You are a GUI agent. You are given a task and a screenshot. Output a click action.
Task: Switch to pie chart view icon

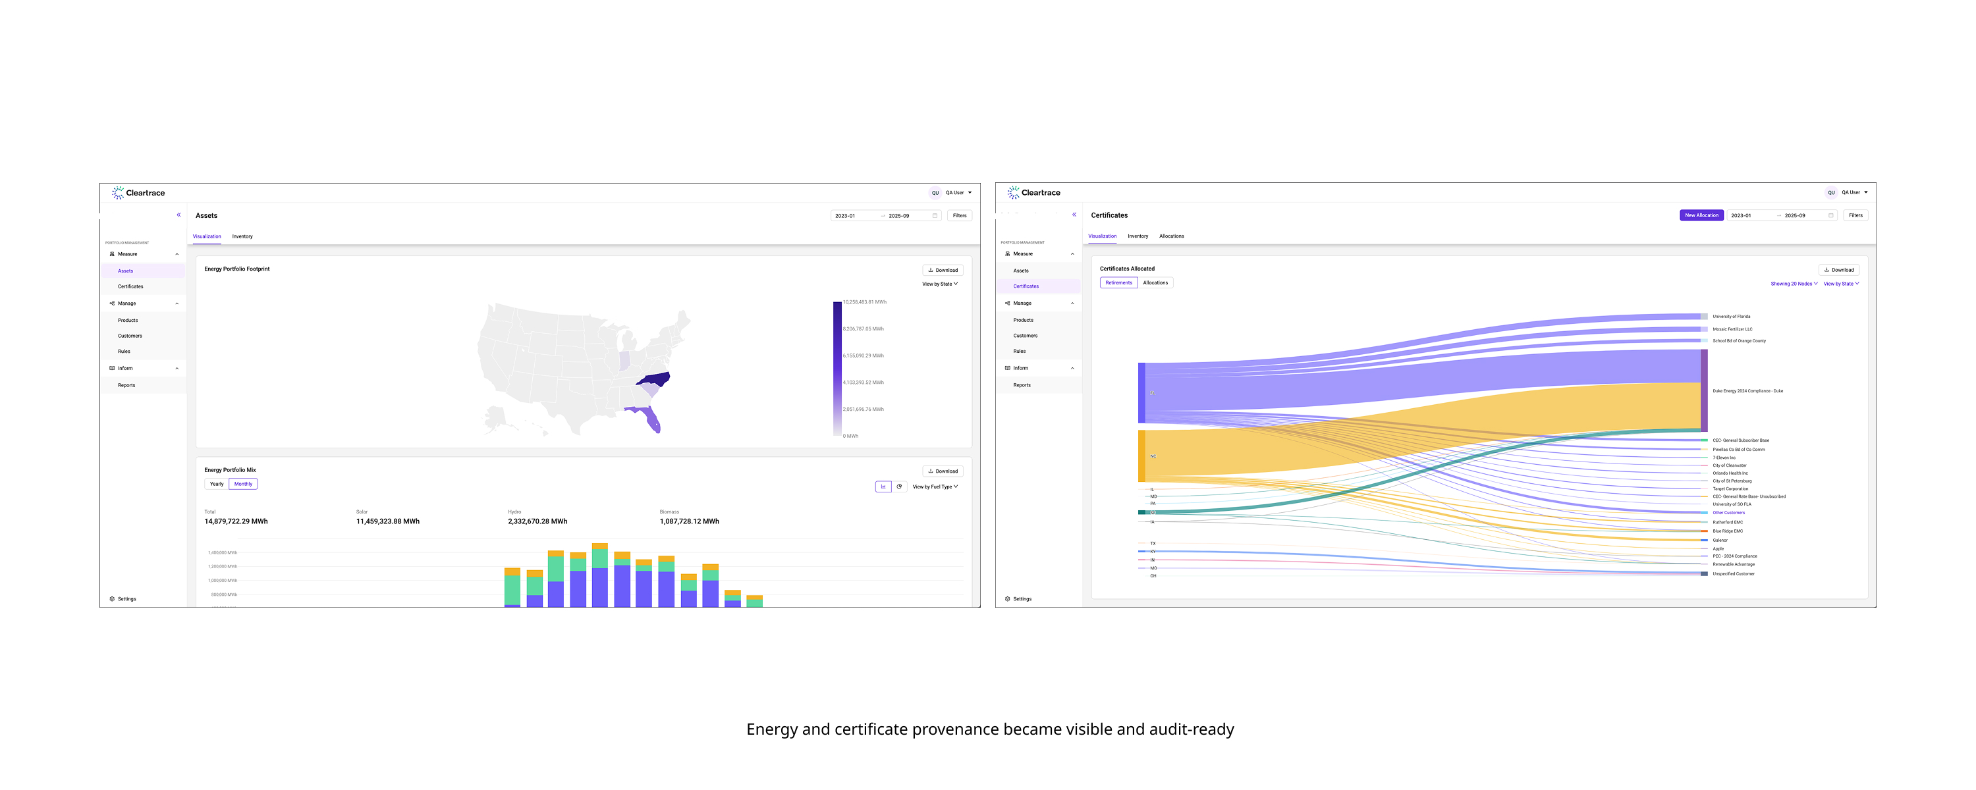(x=899, y=487)
